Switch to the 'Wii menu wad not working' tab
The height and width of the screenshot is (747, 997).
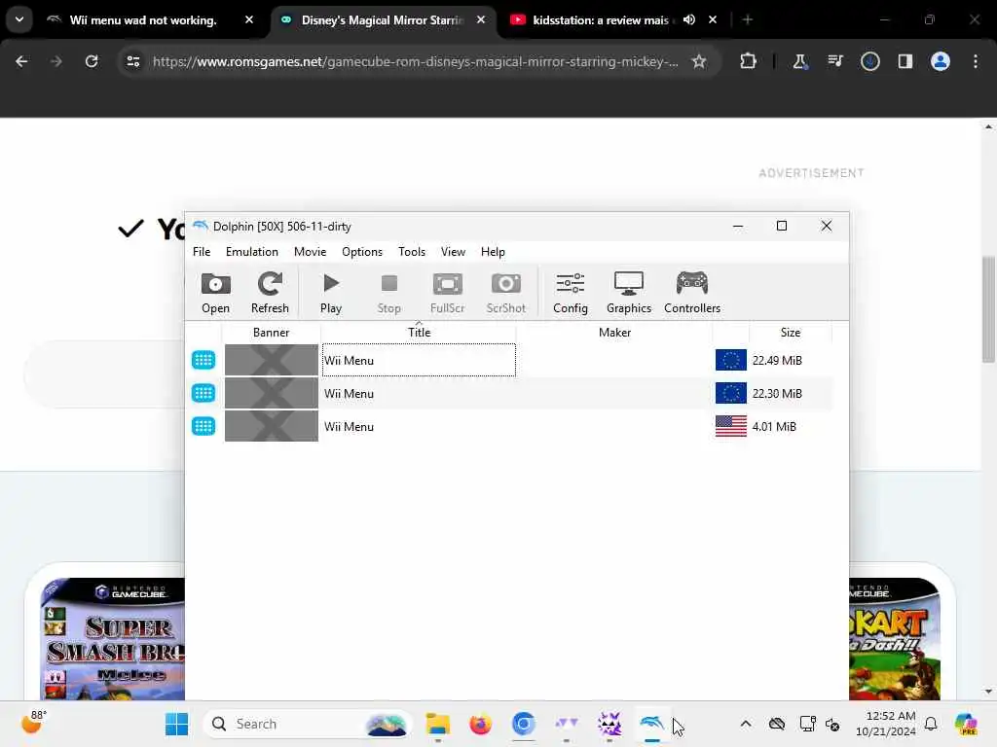click(x=143, y=20)
